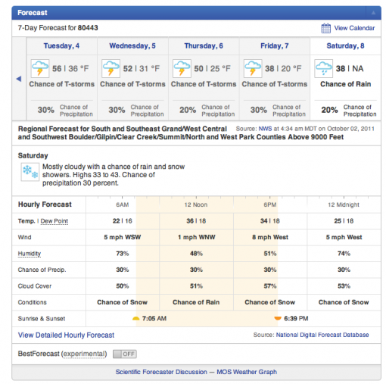Click the 12 Noon Chance of Rain condition
The width and height of the screenshot is (386, 384).
[196, 302]
